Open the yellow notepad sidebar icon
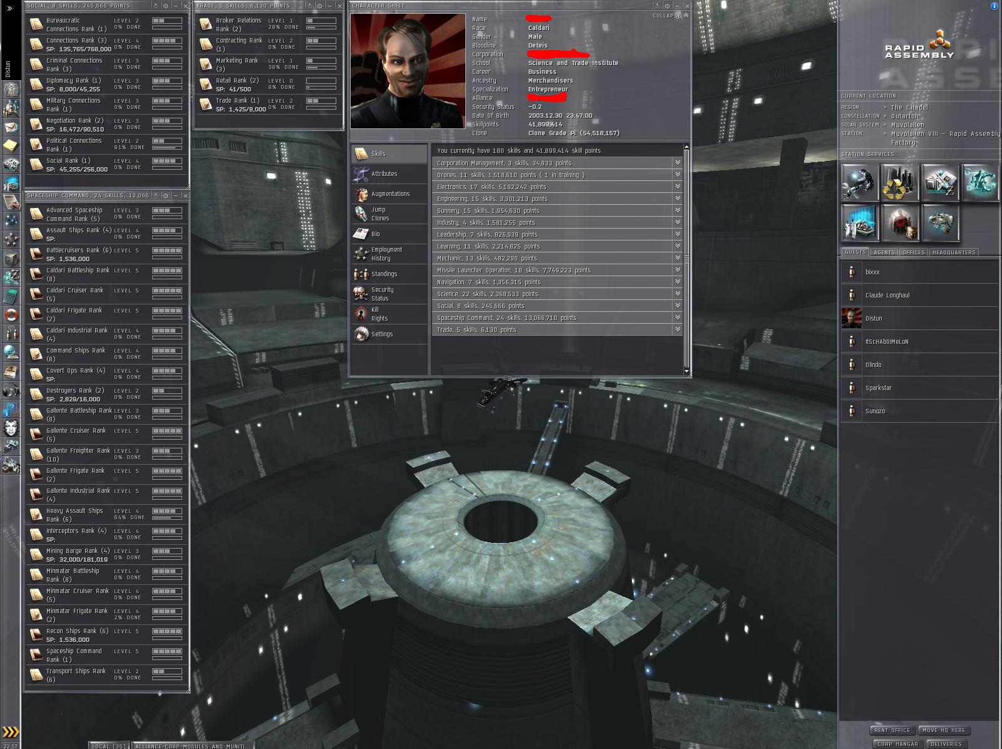The width and height of the screenshot is (1002, 749). [x=11, y=146]
